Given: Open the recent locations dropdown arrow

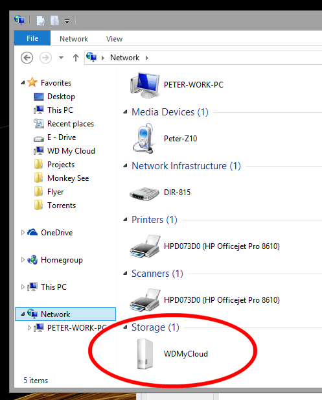Looking at the screenshot, I should [61, 58].
